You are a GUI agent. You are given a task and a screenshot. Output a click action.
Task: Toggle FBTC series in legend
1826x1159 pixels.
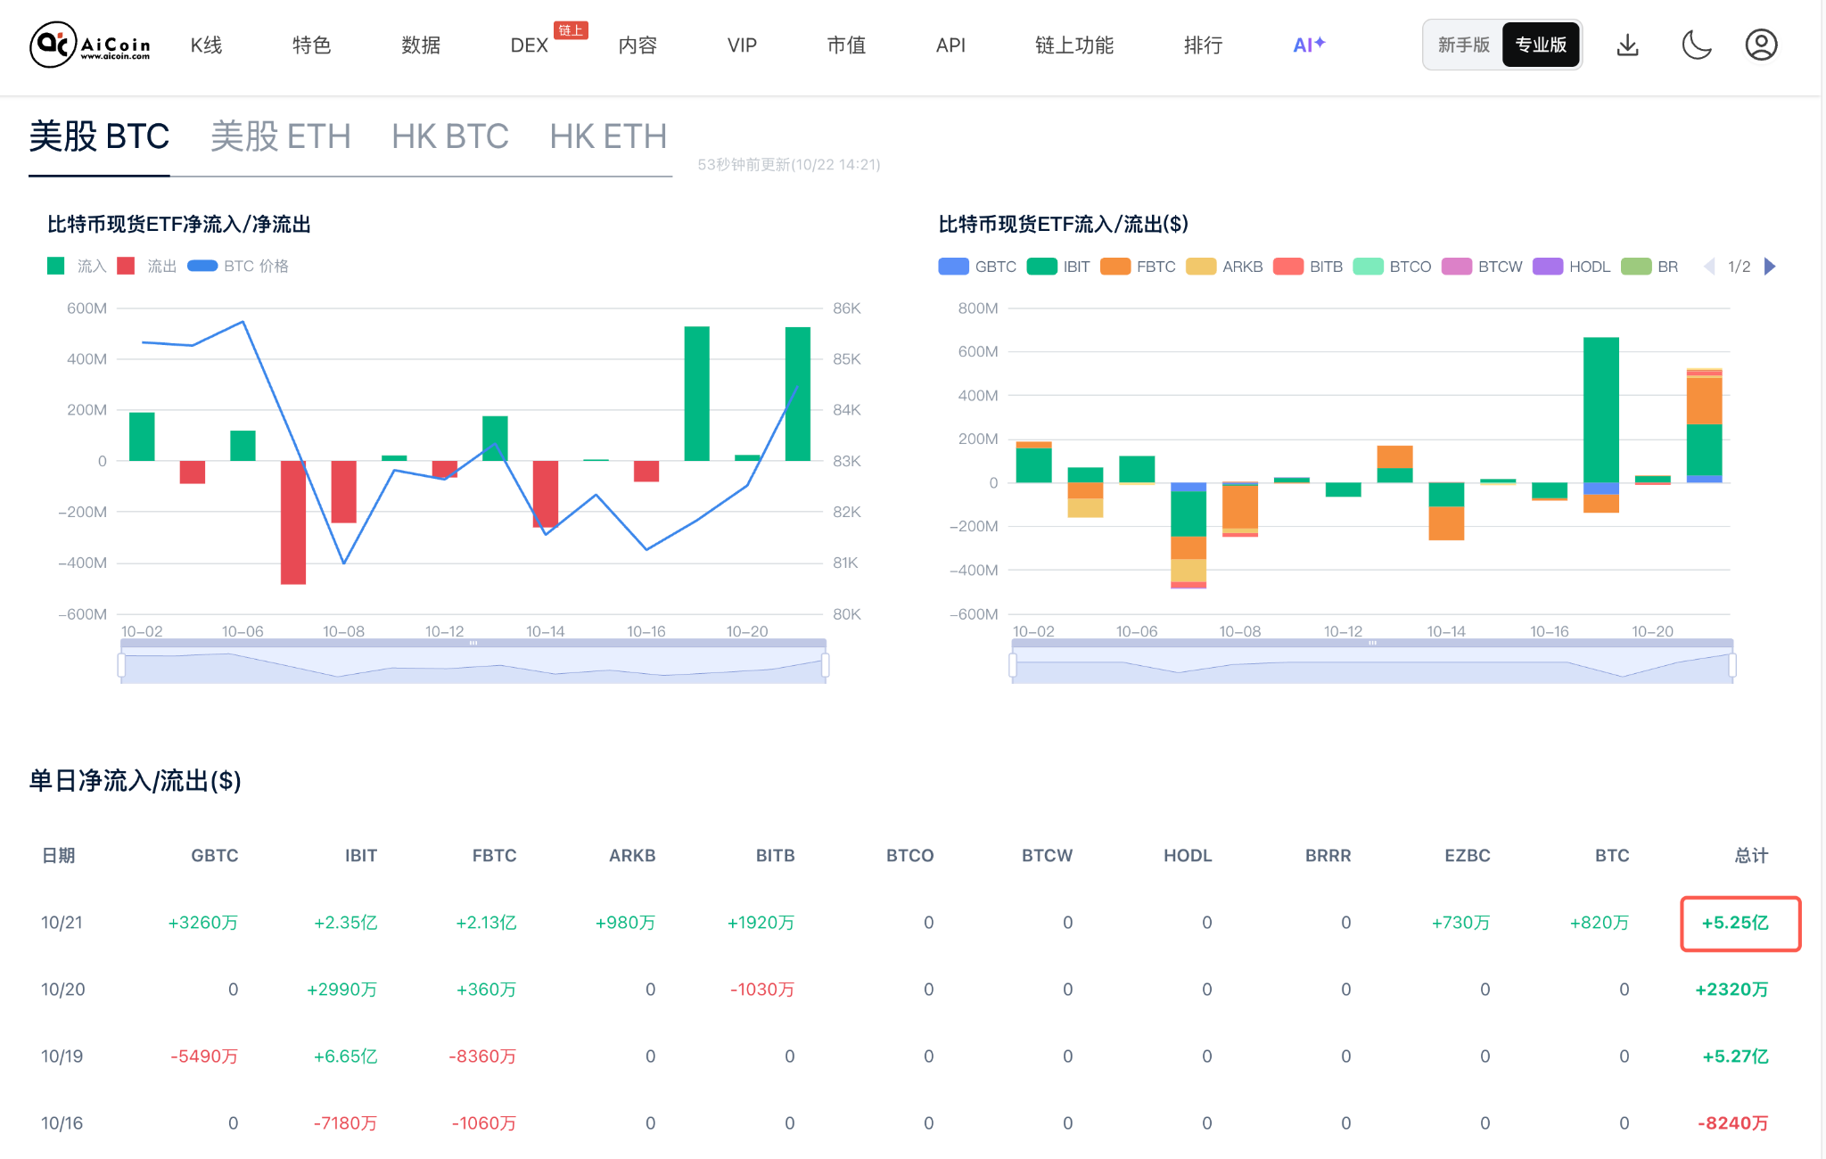[x=1138, y=267]
